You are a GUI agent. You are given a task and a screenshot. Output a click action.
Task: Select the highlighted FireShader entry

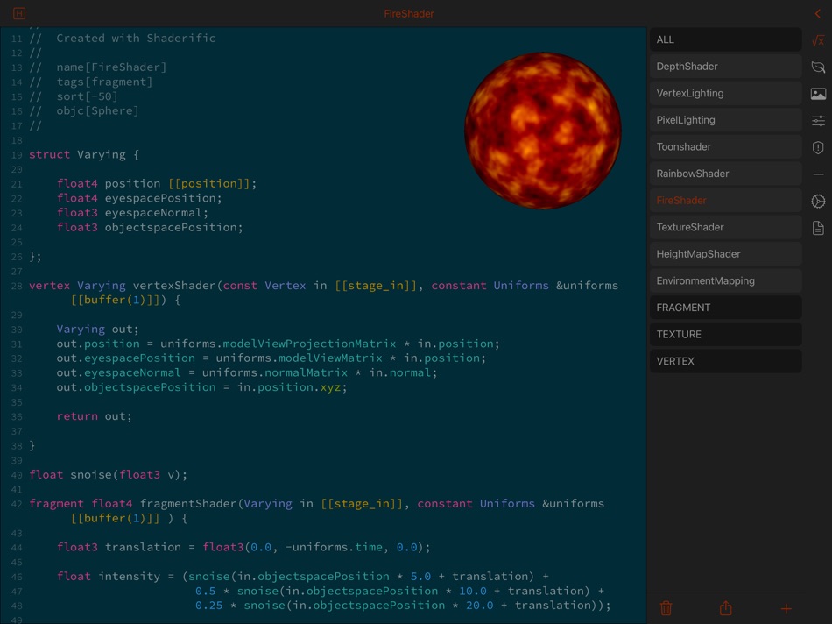click(725, 200)
